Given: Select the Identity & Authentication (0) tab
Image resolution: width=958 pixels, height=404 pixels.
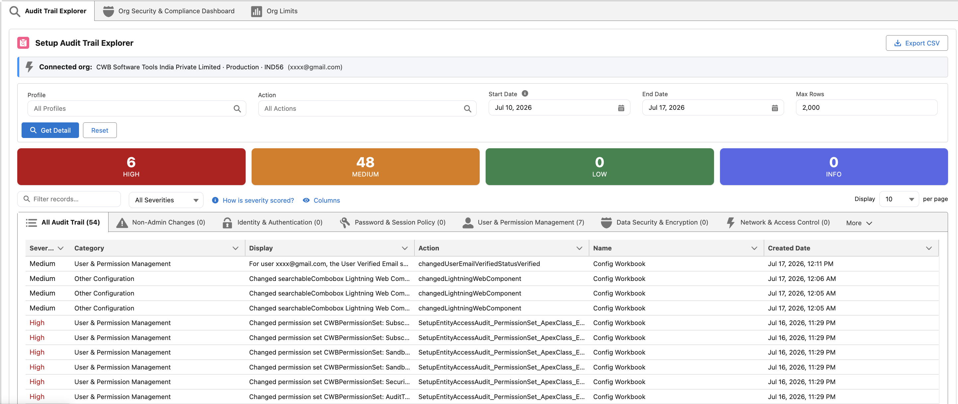Looking at the screenshot, I should pos(273,222).
